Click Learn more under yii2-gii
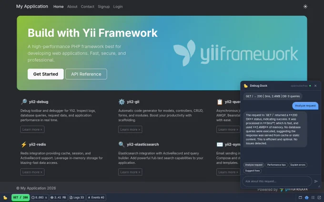The image size is (324, 202). tap(130, 129)
